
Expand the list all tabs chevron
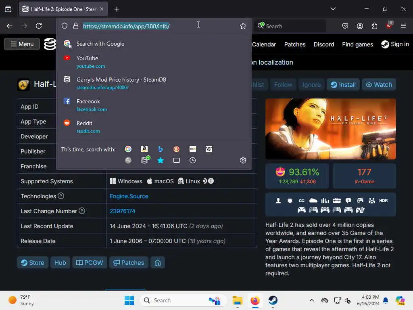(333, 9)
